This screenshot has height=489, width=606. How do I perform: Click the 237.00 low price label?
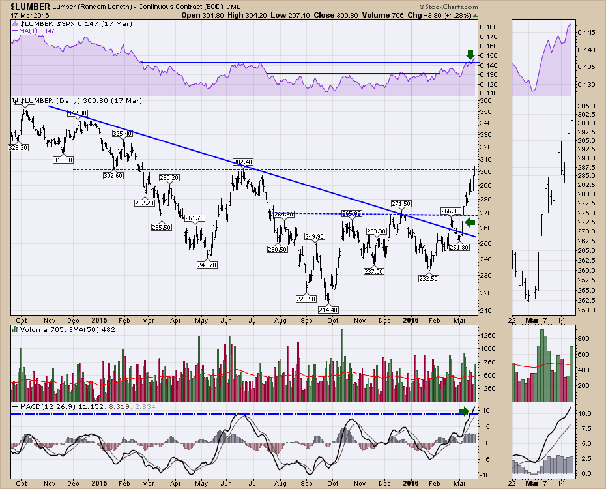[x=374, y=272]
